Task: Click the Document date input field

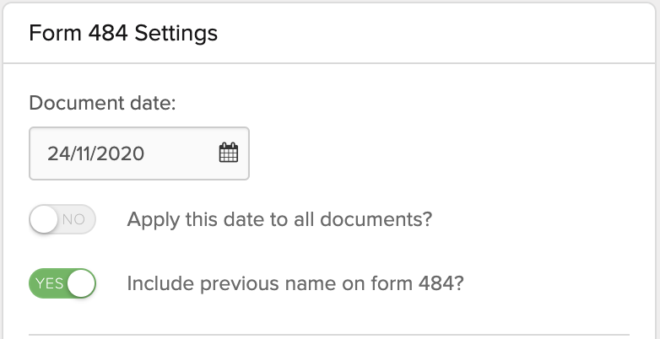Action: coord(139,153)
